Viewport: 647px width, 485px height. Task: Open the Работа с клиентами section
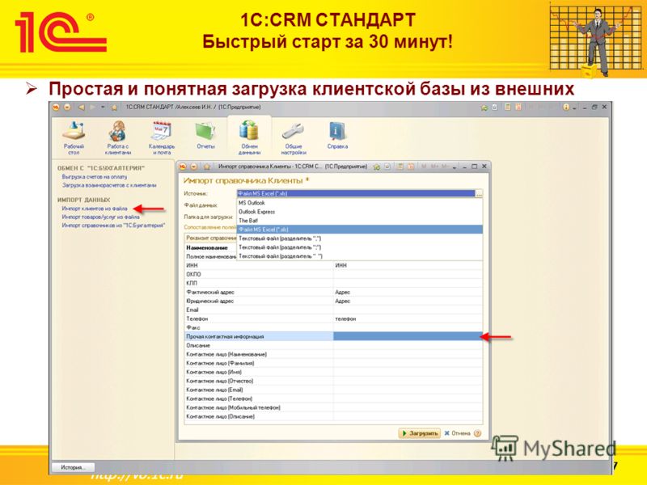coord(117,138)
